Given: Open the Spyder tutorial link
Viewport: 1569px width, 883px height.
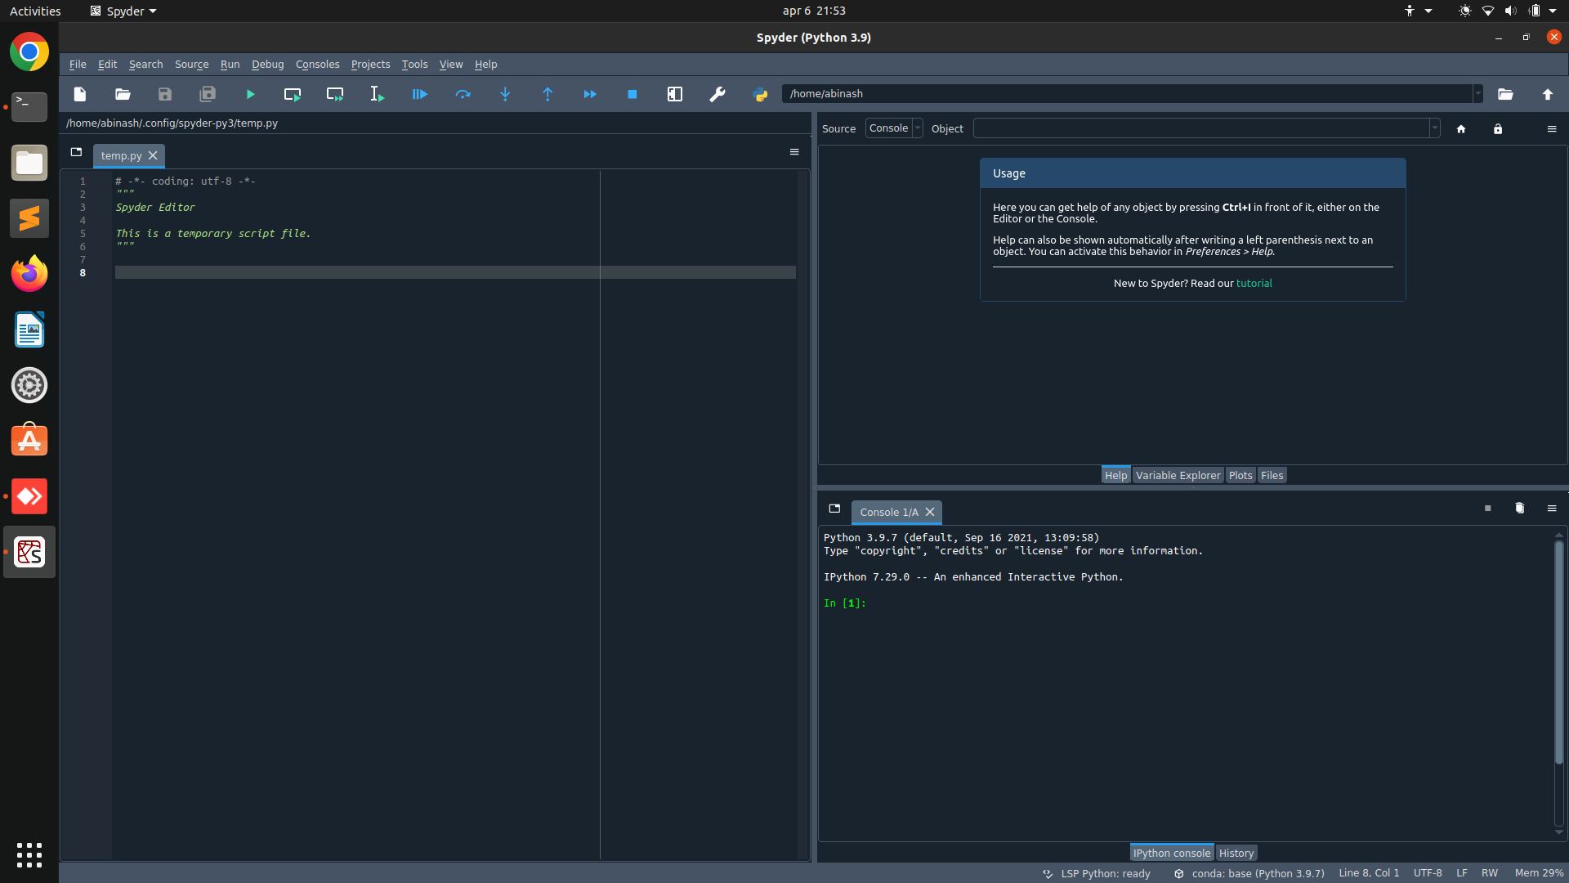Looking at the screenshot, I should point(1254,283).
